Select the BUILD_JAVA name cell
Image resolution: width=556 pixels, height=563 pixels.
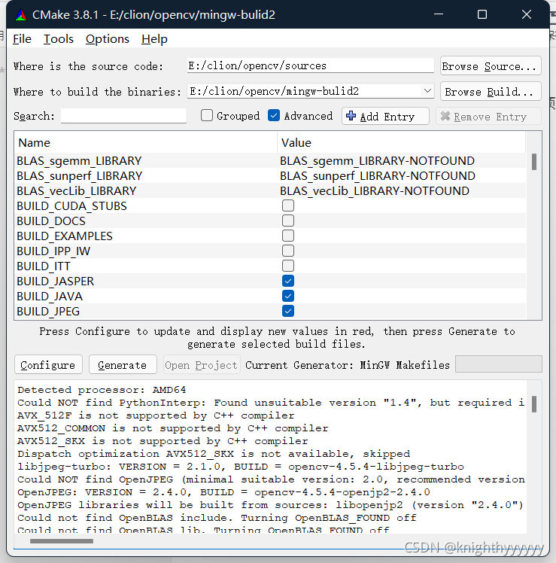point(146,297)
